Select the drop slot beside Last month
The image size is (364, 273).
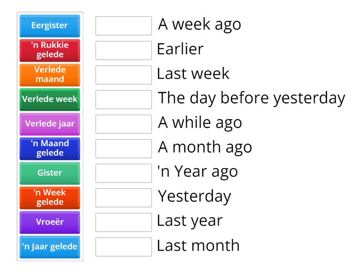tap(124, 247)
